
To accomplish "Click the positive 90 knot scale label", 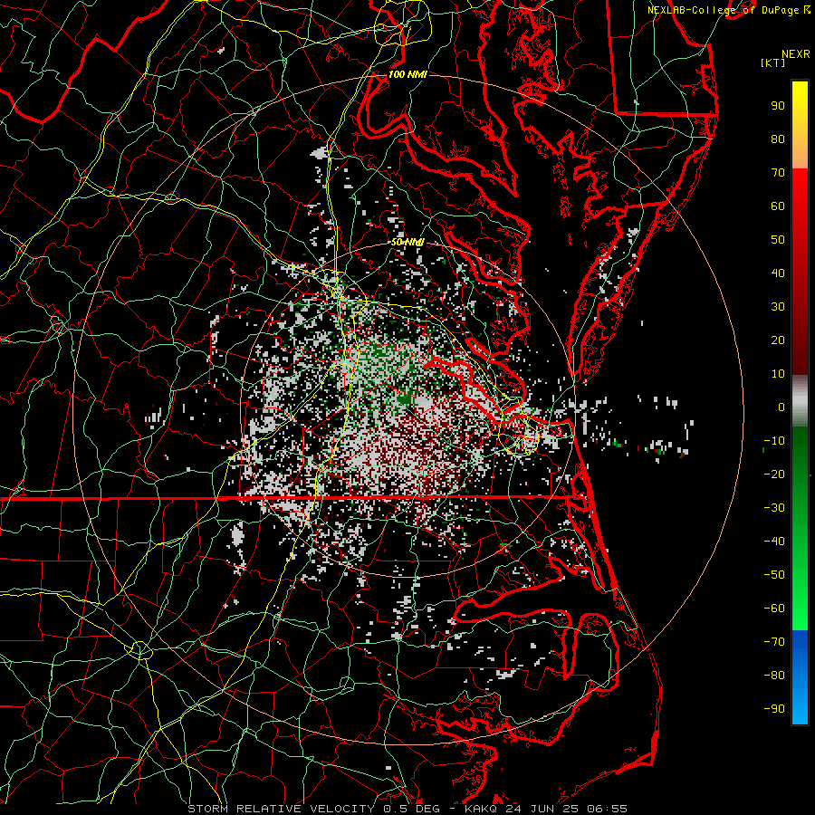I will click(778, 106).
